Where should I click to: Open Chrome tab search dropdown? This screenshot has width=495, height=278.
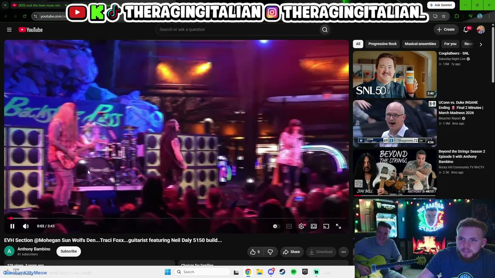5,5
